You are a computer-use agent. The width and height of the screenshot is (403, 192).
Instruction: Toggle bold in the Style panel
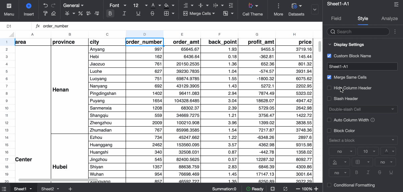[357, 173]
